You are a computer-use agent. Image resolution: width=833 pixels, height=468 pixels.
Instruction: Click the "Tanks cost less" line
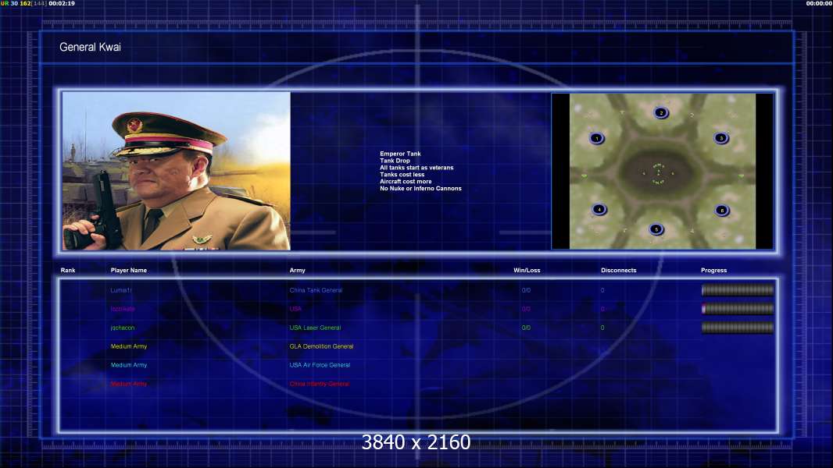point(402,175)
